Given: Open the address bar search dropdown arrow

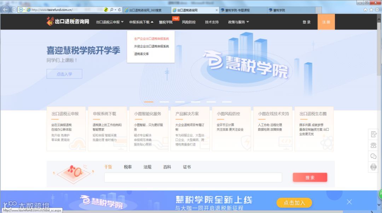Looking at the screenshot, I should pyautogui.click(x=115, y=10).
